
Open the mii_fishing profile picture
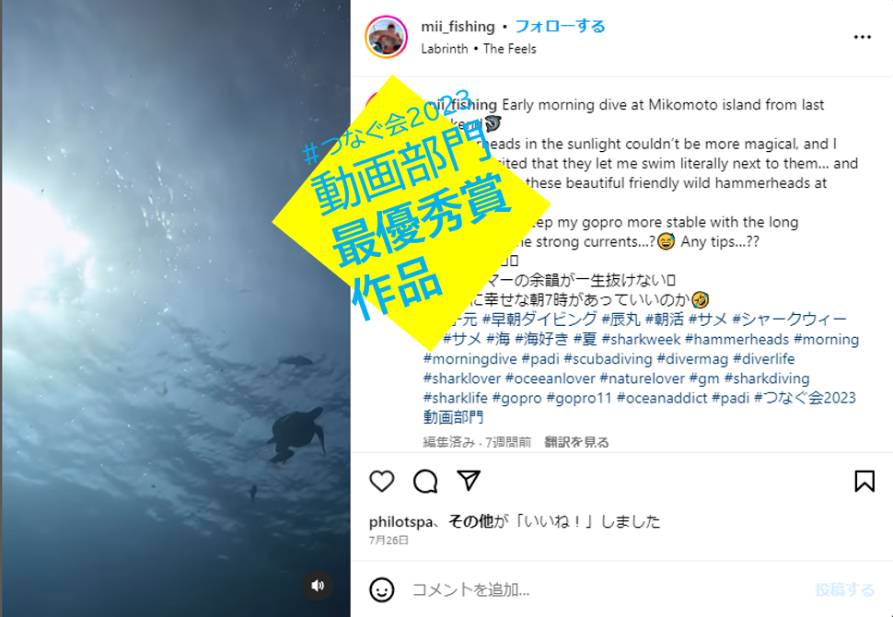(386, 37)
